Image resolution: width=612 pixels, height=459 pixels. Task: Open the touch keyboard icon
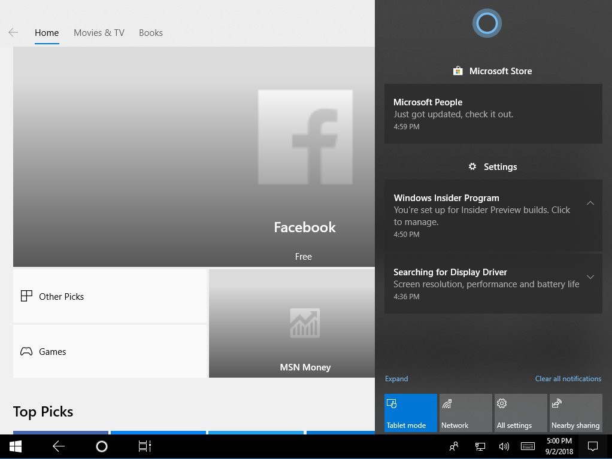point(528,446)
